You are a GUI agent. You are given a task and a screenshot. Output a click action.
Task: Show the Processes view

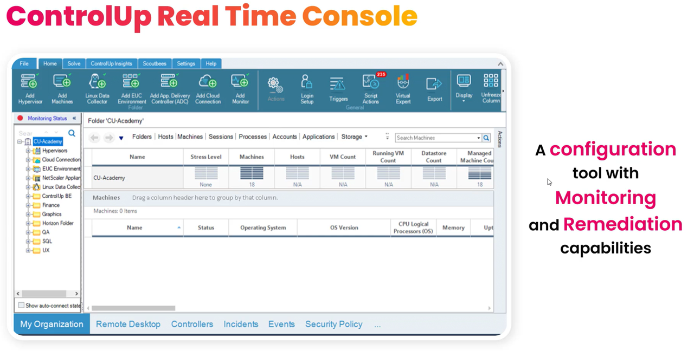[x=253, y=137]
